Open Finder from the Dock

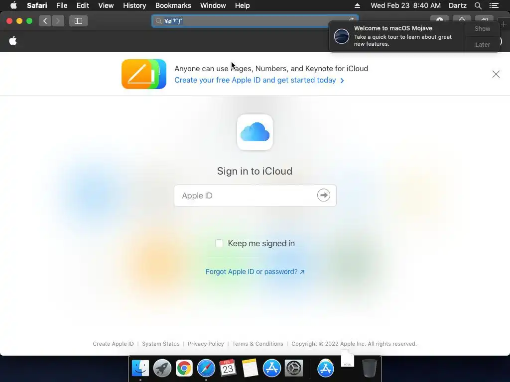point(140,369)
